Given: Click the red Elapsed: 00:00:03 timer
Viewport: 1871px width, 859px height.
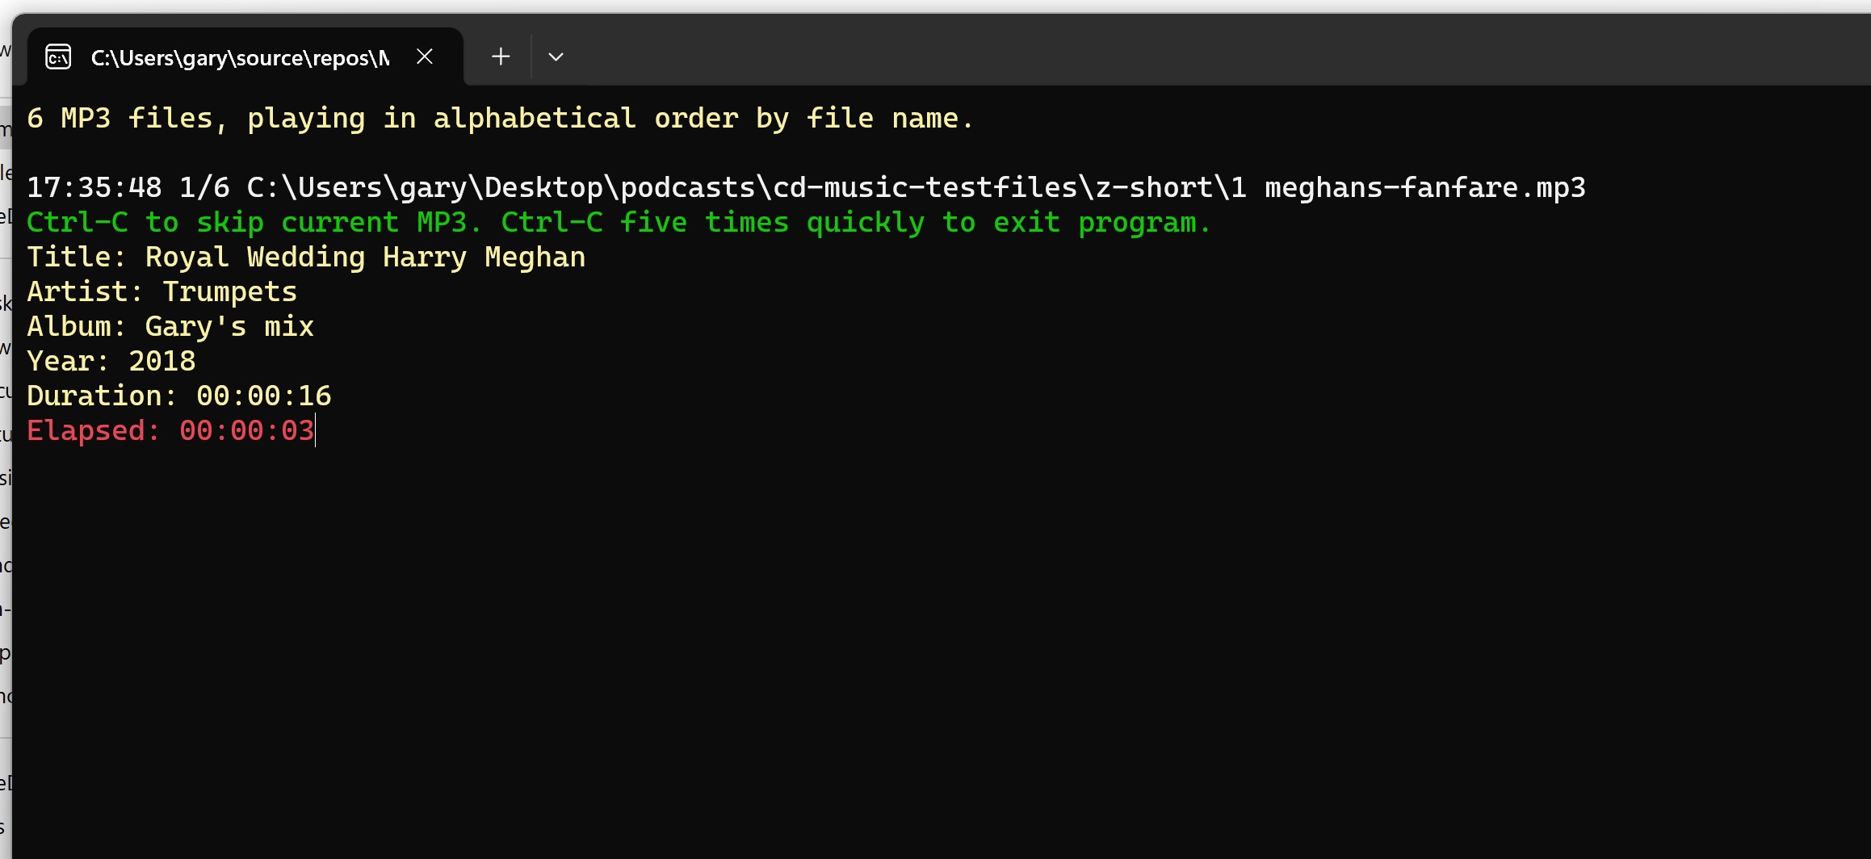Looking at the screenshot, I should click(x=170, y=431).
